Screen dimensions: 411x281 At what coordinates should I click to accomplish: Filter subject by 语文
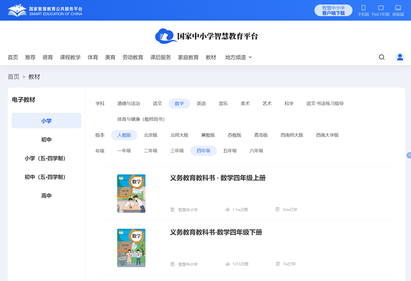pyautogui.click(x=157, y=104)
